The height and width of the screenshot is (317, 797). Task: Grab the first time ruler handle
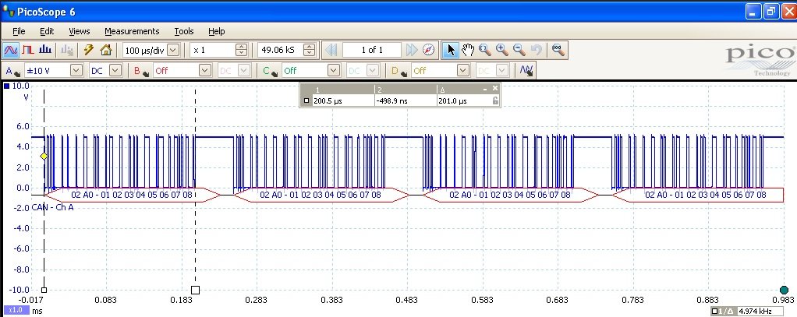coord(44,290)
